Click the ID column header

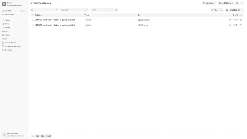point(139,15)
